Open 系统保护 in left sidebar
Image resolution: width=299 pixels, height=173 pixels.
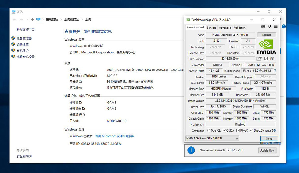pos(22,51)
